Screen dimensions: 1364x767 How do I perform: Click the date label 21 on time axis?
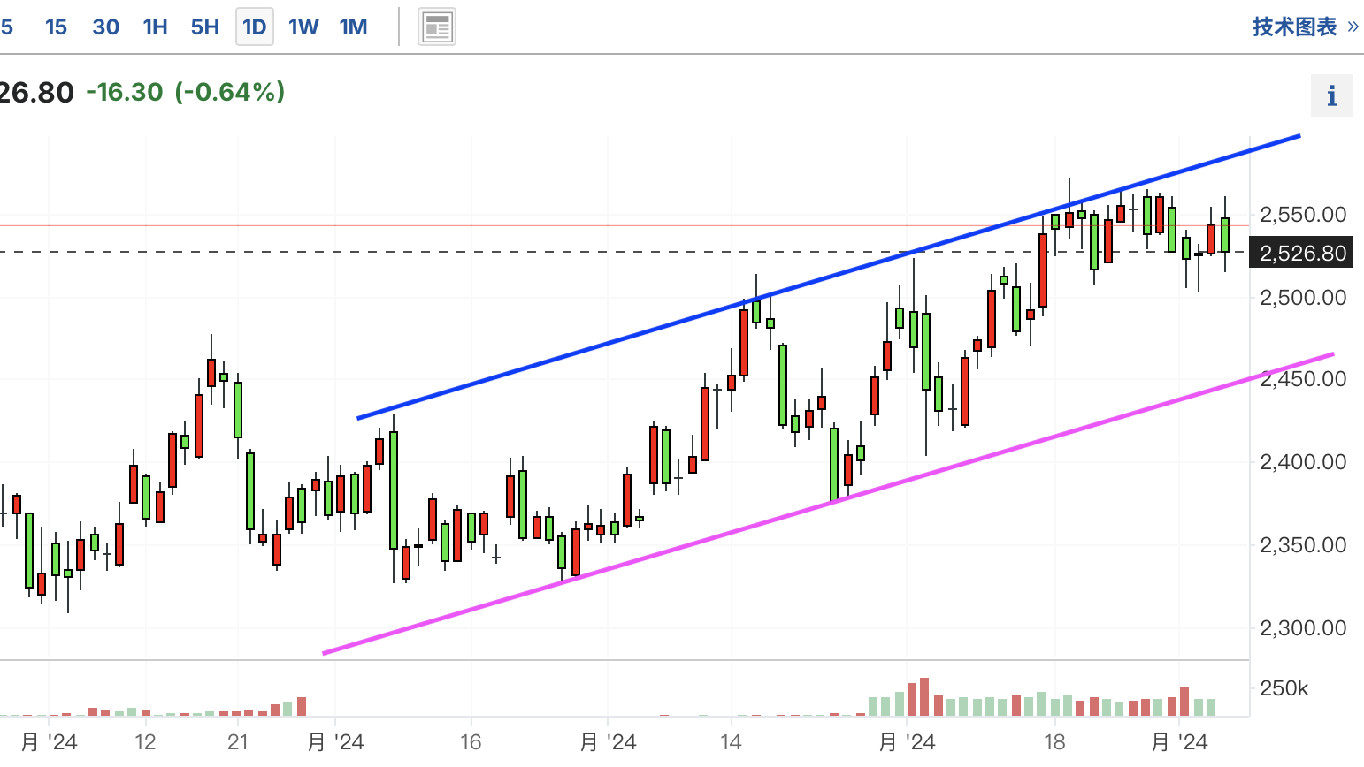pyautogui.click(x=238, y=741)
